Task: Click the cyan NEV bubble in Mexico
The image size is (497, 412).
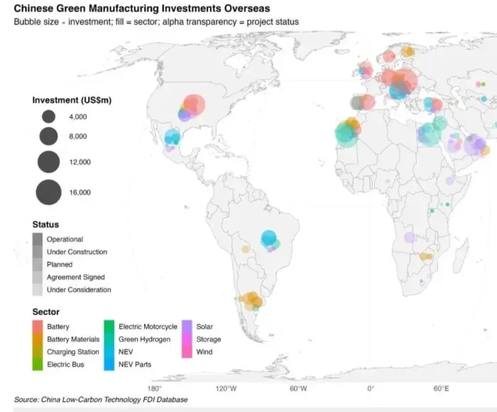Action: tap(172, 136)
